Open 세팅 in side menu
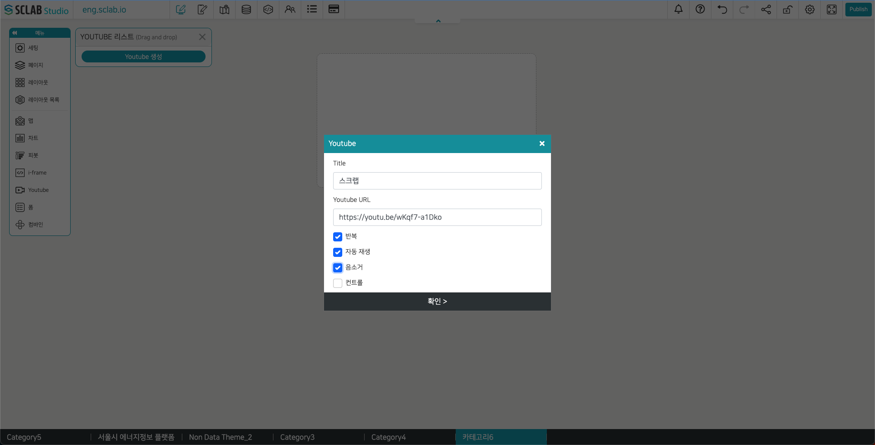 coord(40,48)
